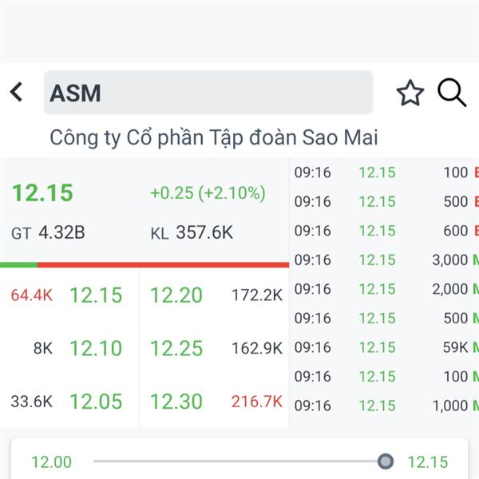
Task: Tap the 216.7K ask volume
Action: click(x=257, y=402)
